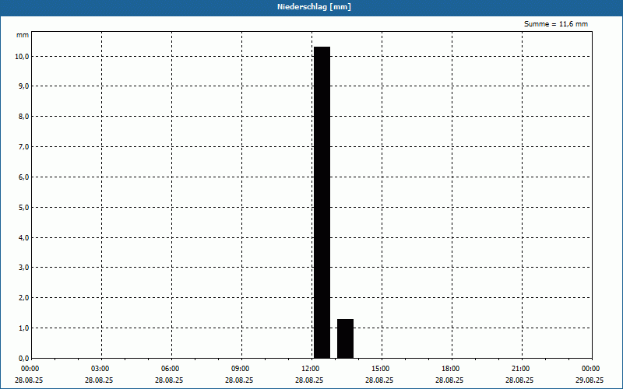This screenshot has width=623, height=389.
Task: Click the 28.08.25 date under 12:00
Action: (x=309, y=380)
